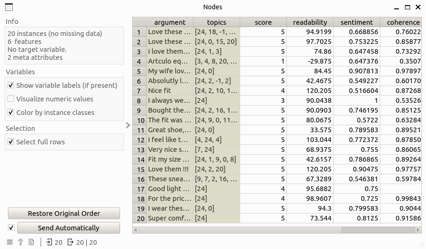The height and width of the screenshot is (249, 426).
Task: Select the '[24, 0, 15, 20]' topics cell
Action: pyautogui.click(x=217, y=42)
